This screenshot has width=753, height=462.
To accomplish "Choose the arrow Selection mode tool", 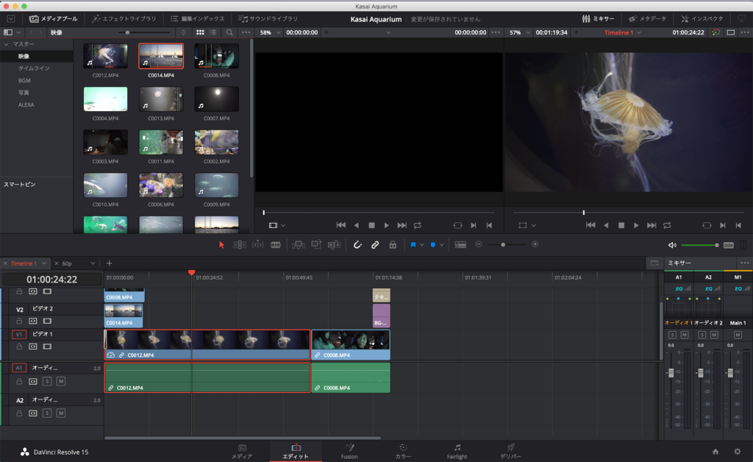I will (221, 244).
